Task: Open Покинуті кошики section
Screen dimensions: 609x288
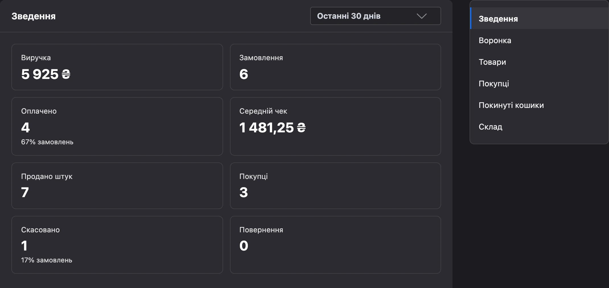Action: (x=539, y=105)
